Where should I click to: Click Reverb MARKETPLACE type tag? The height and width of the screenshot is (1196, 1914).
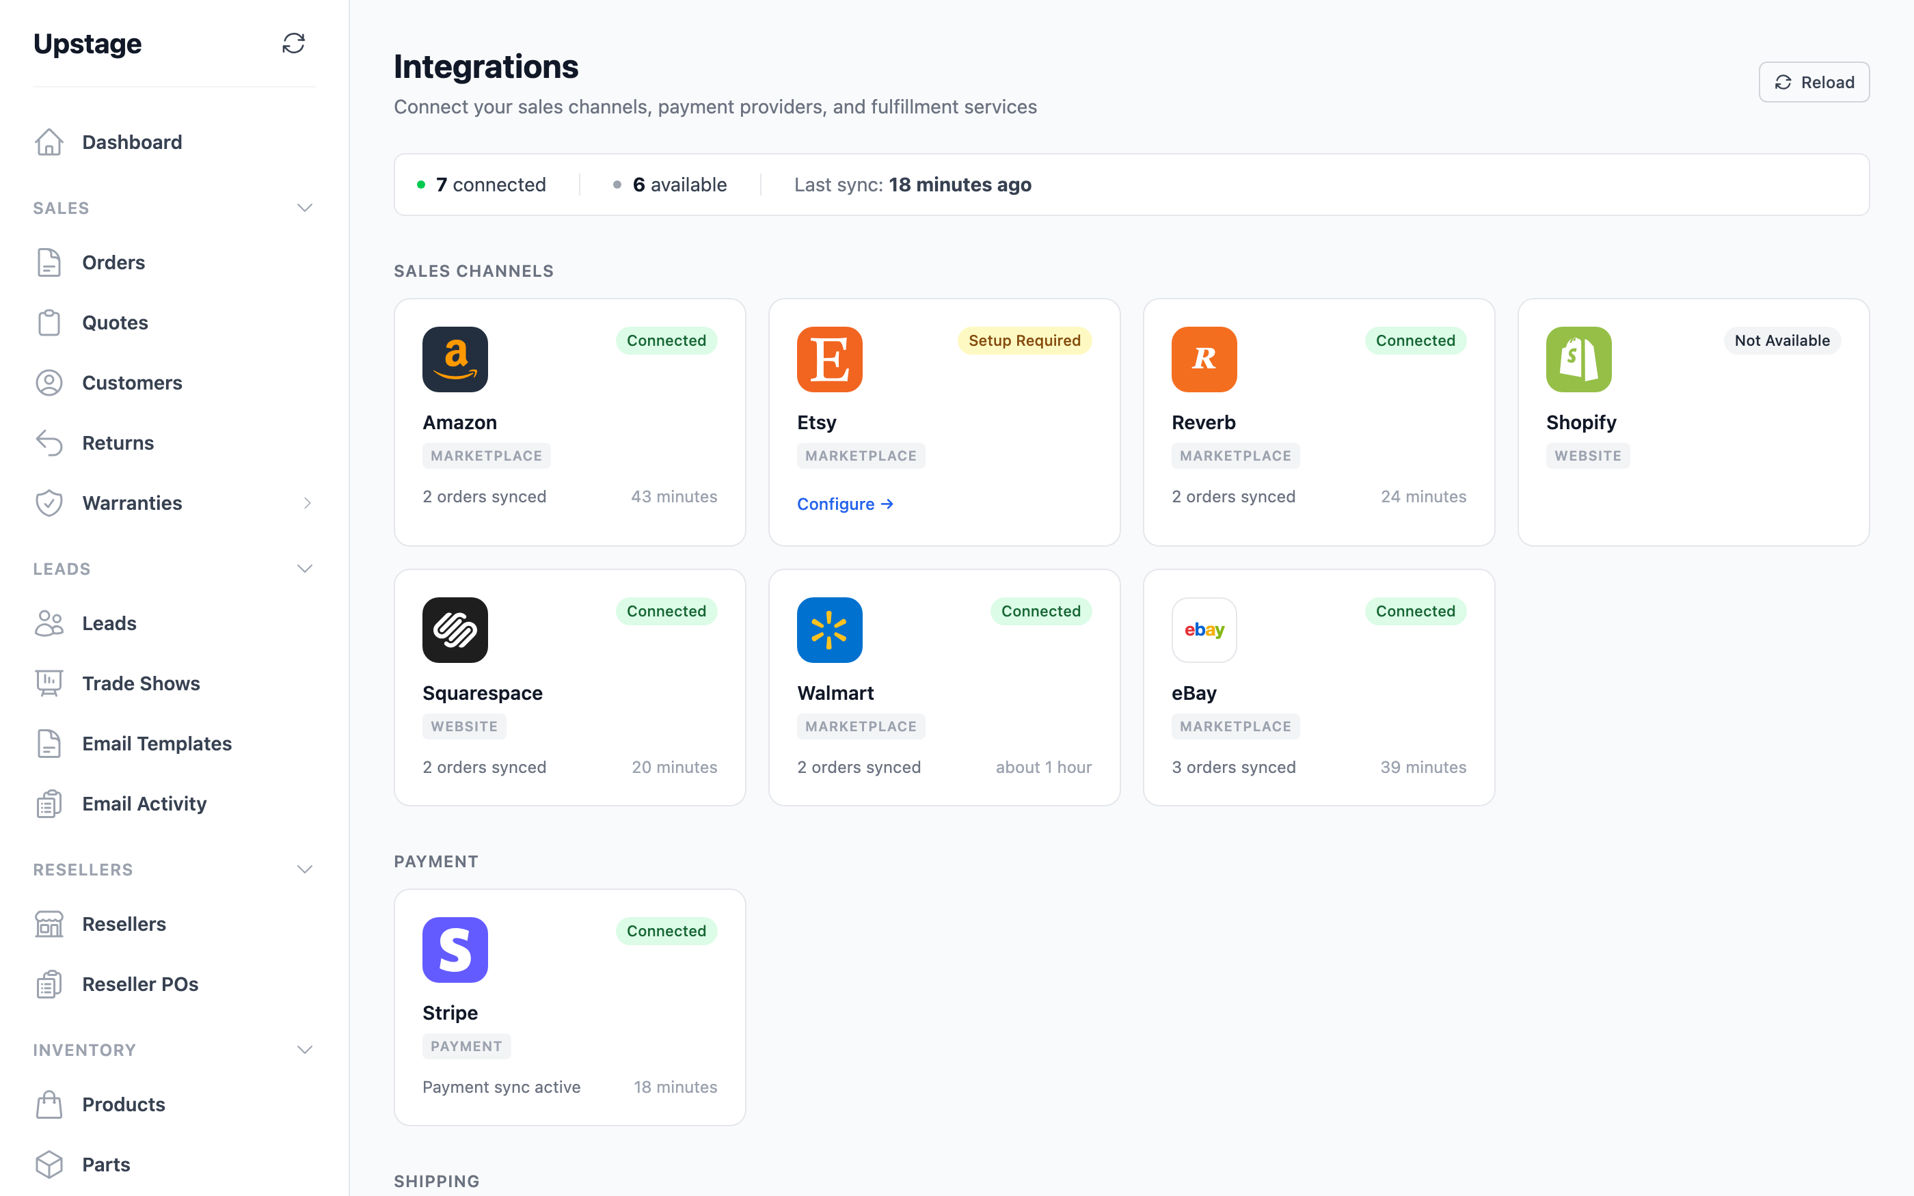[x=1235, y=456]
